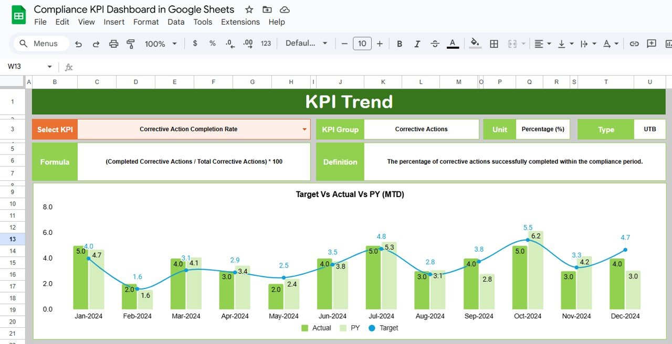Activate the paint format tool
Image resolution: width=672 pixels, height=344 pixels.
pyautogui.click(x=131, y=44)
